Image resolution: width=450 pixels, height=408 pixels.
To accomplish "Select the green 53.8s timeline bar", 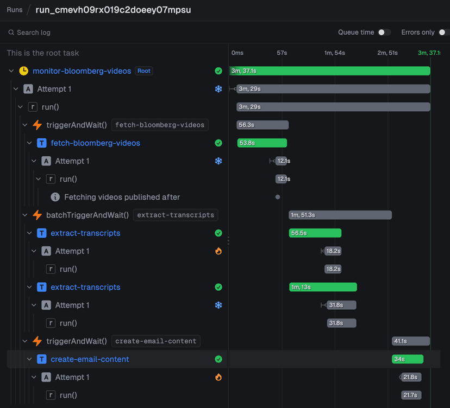I will 262,143.
